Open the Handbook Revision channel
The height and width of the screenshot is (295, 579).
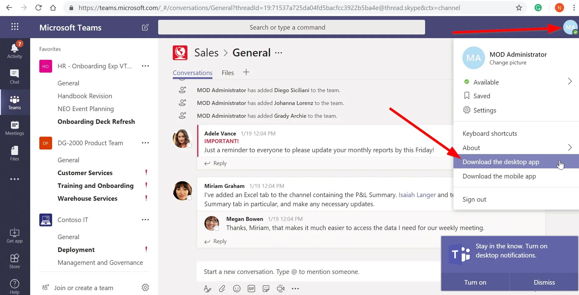click(85, 96)
